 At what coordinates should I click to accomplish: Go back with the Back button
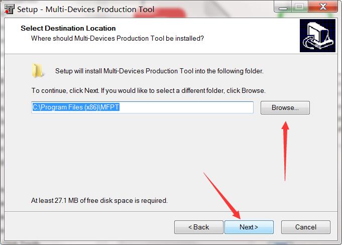click(198, 227)
